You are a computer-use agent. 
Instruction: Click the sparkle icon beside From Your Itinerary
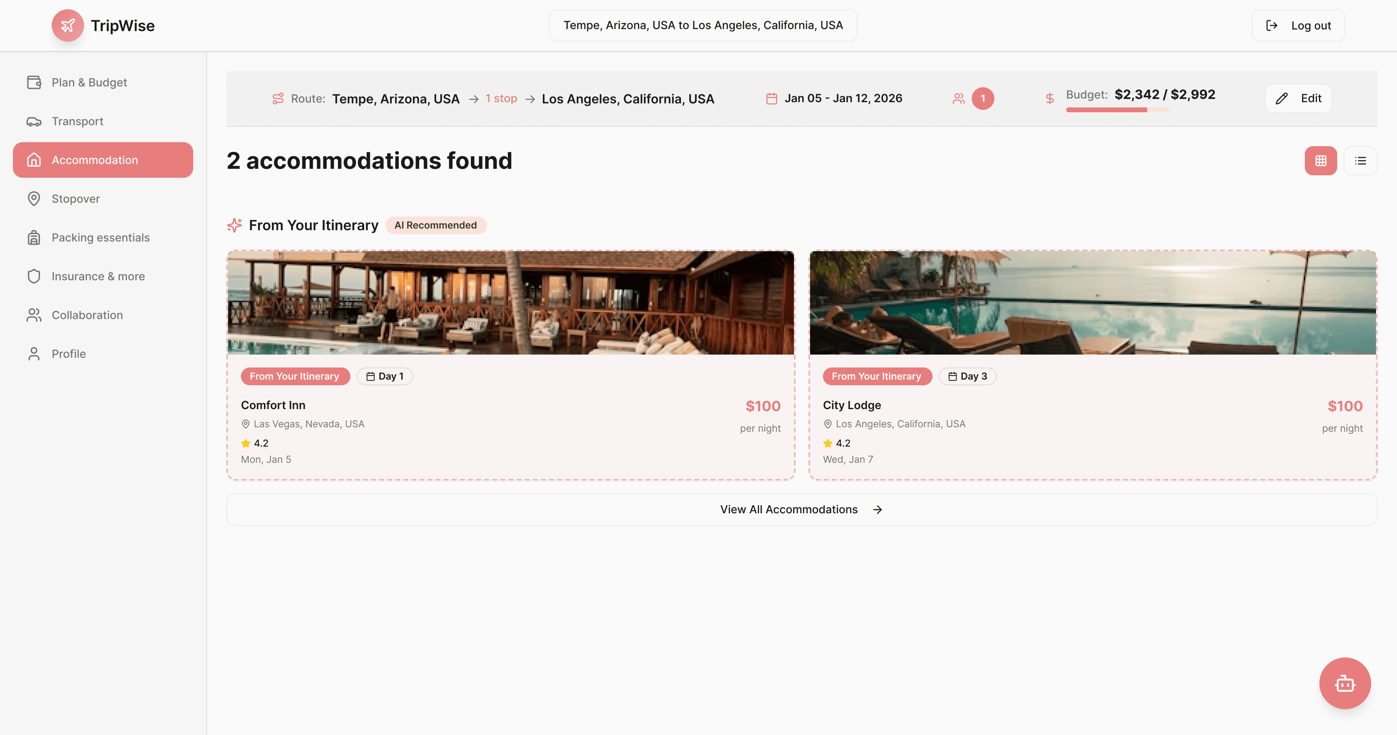(x=234, y=225)
